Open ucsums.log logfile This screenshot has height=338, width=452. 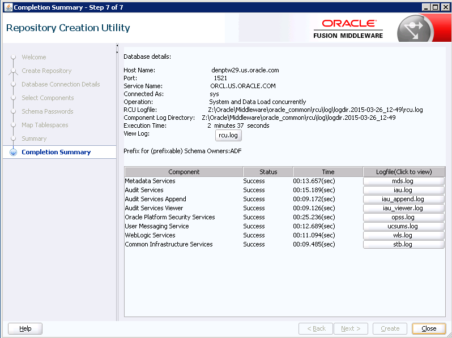coord(403,226)
